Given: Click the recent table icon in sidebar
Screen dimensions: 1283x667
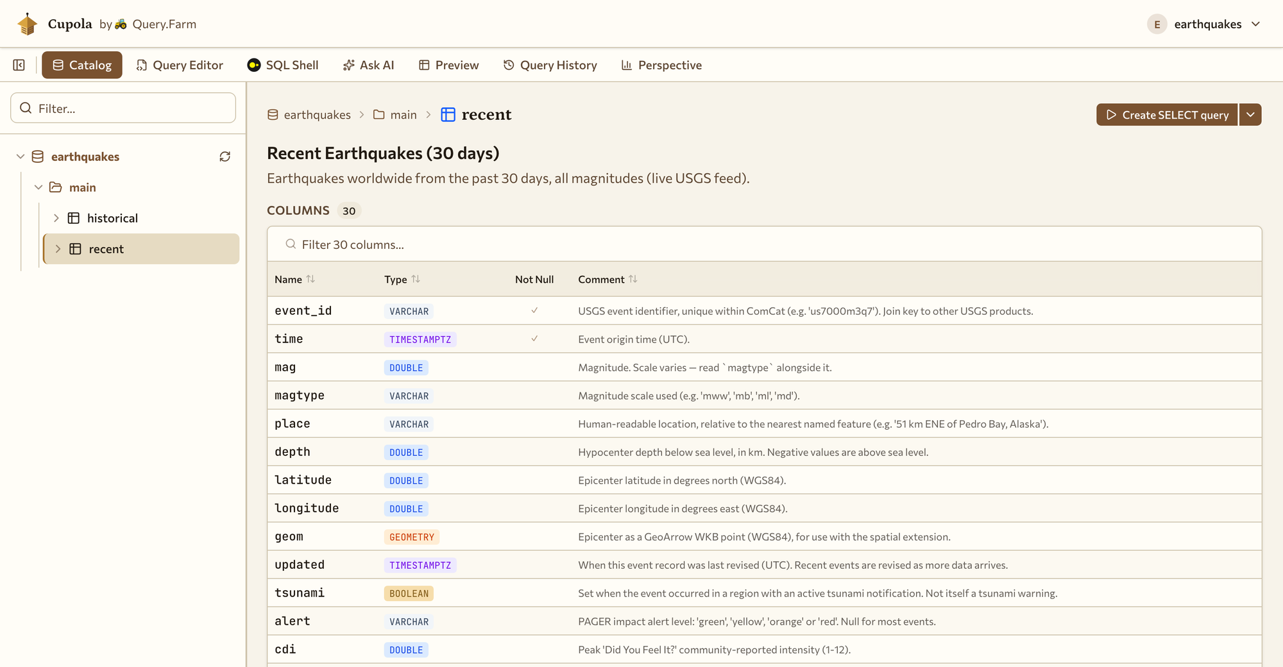Looking at the screenshot, I should pos(75,249).
